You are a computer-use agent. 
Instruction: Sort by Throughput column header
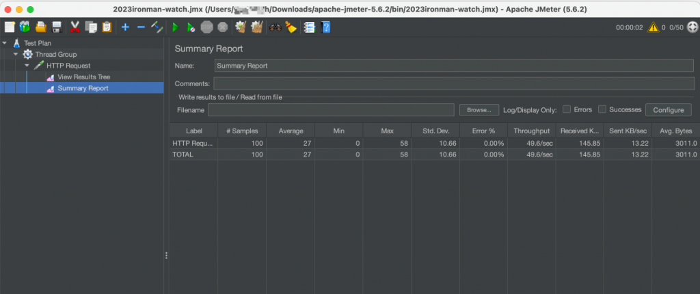tap(531, 131)
